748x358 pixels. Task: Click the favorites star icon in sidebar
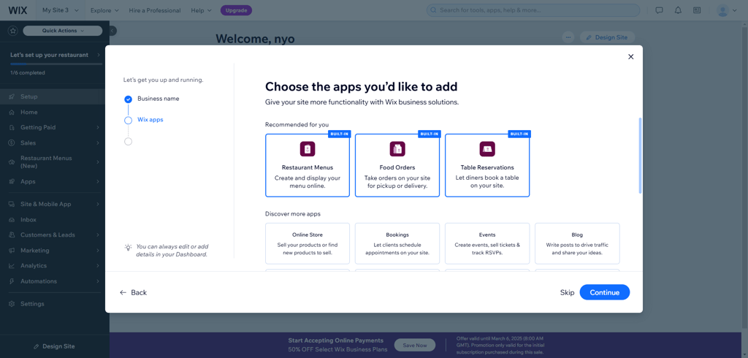[x=13, y=31]
